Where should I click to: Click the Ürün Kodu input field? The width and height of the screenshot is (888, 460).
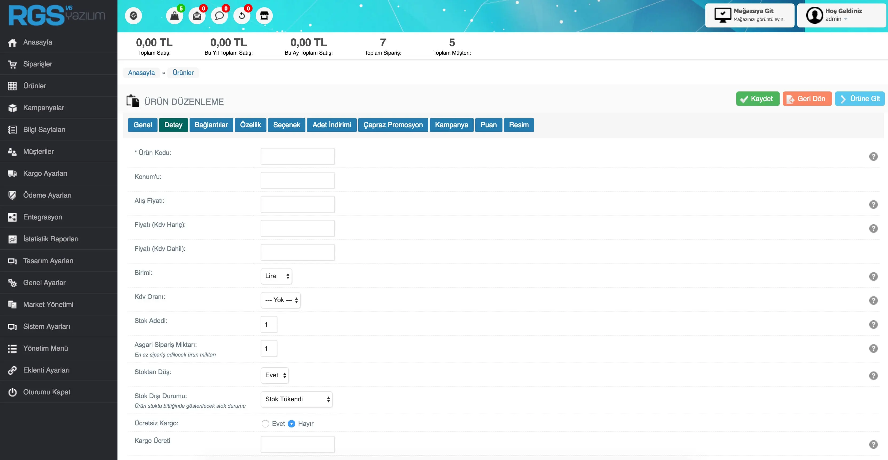pos(297,156)
